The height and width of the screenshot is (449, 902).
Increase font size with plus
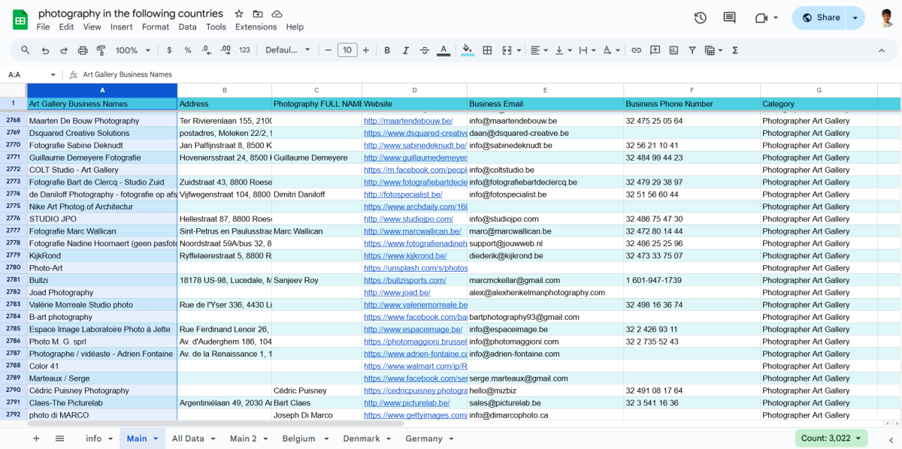[366, 50]
